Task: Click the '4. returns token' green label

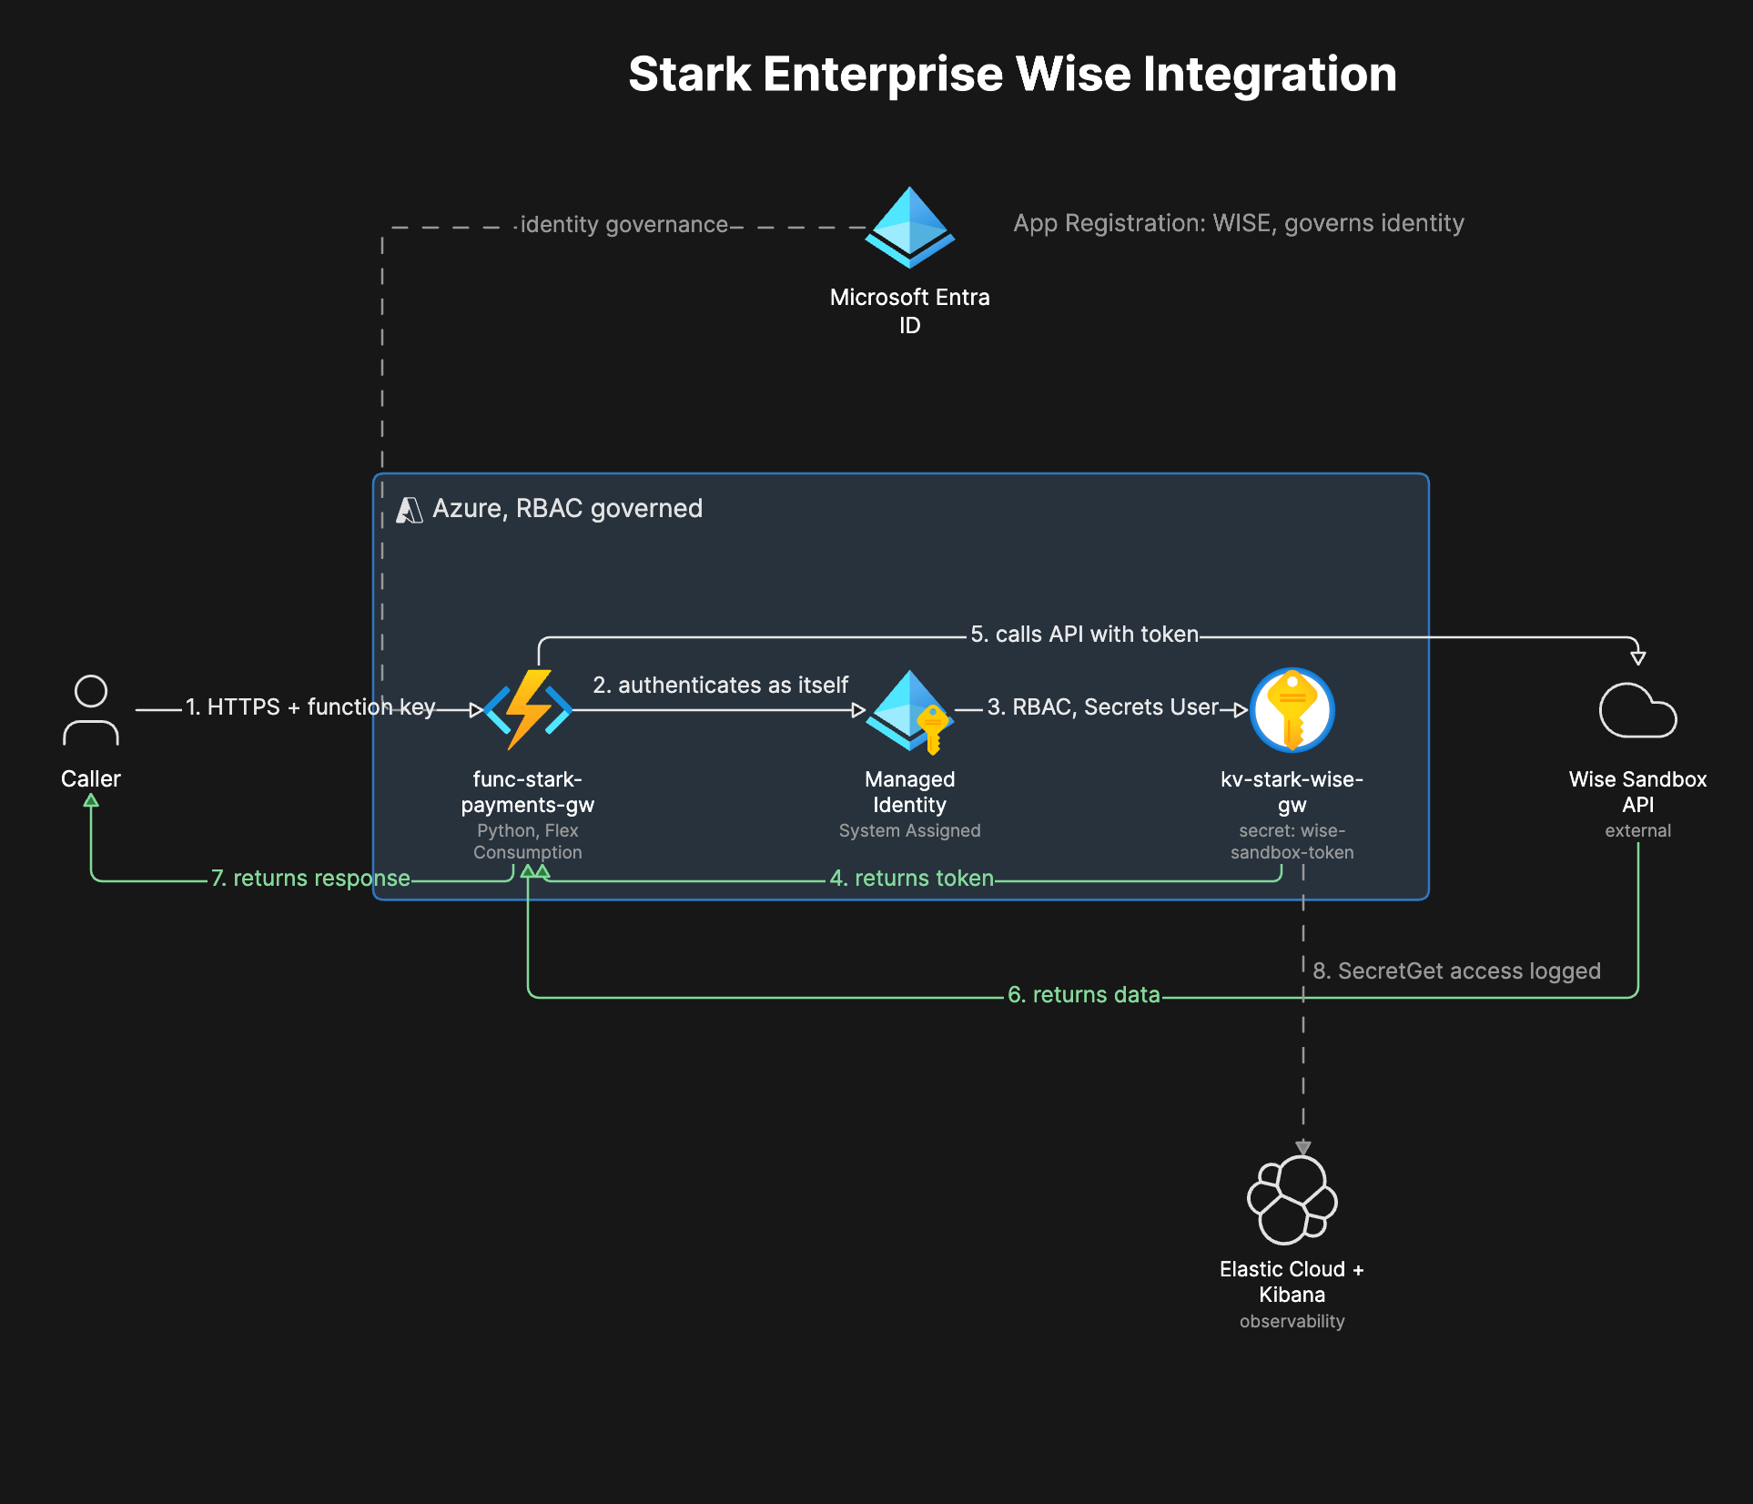Action: point(911,879)
